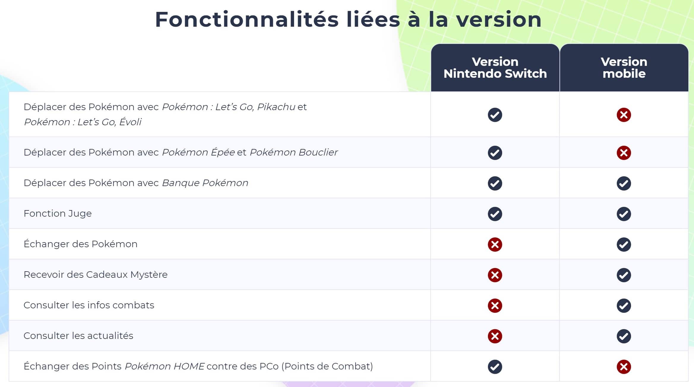Click Switch checkmark for Épée et Bouclier row
This screenshot has width=694, height=387.
click(495, 153)
